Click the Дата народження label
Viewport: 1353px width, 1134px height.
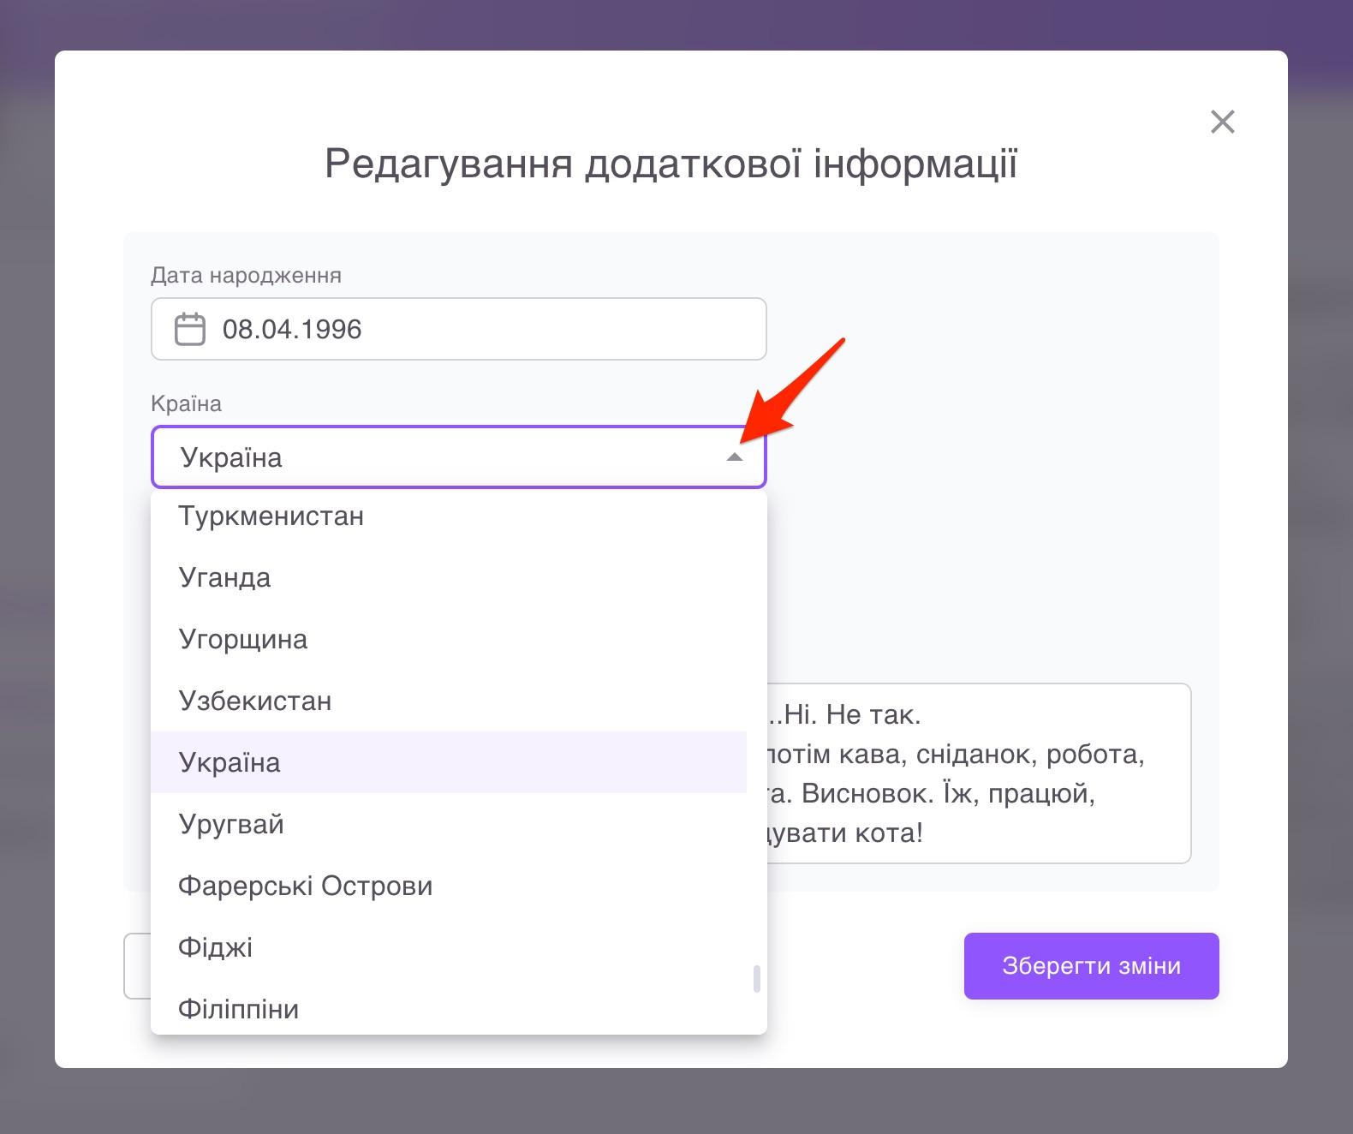click(x=246, y=276)
